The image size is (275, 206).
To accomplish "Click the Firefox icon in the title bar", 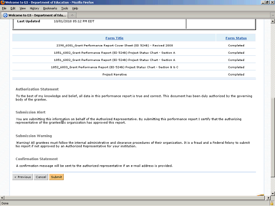I will pos(3,3).
